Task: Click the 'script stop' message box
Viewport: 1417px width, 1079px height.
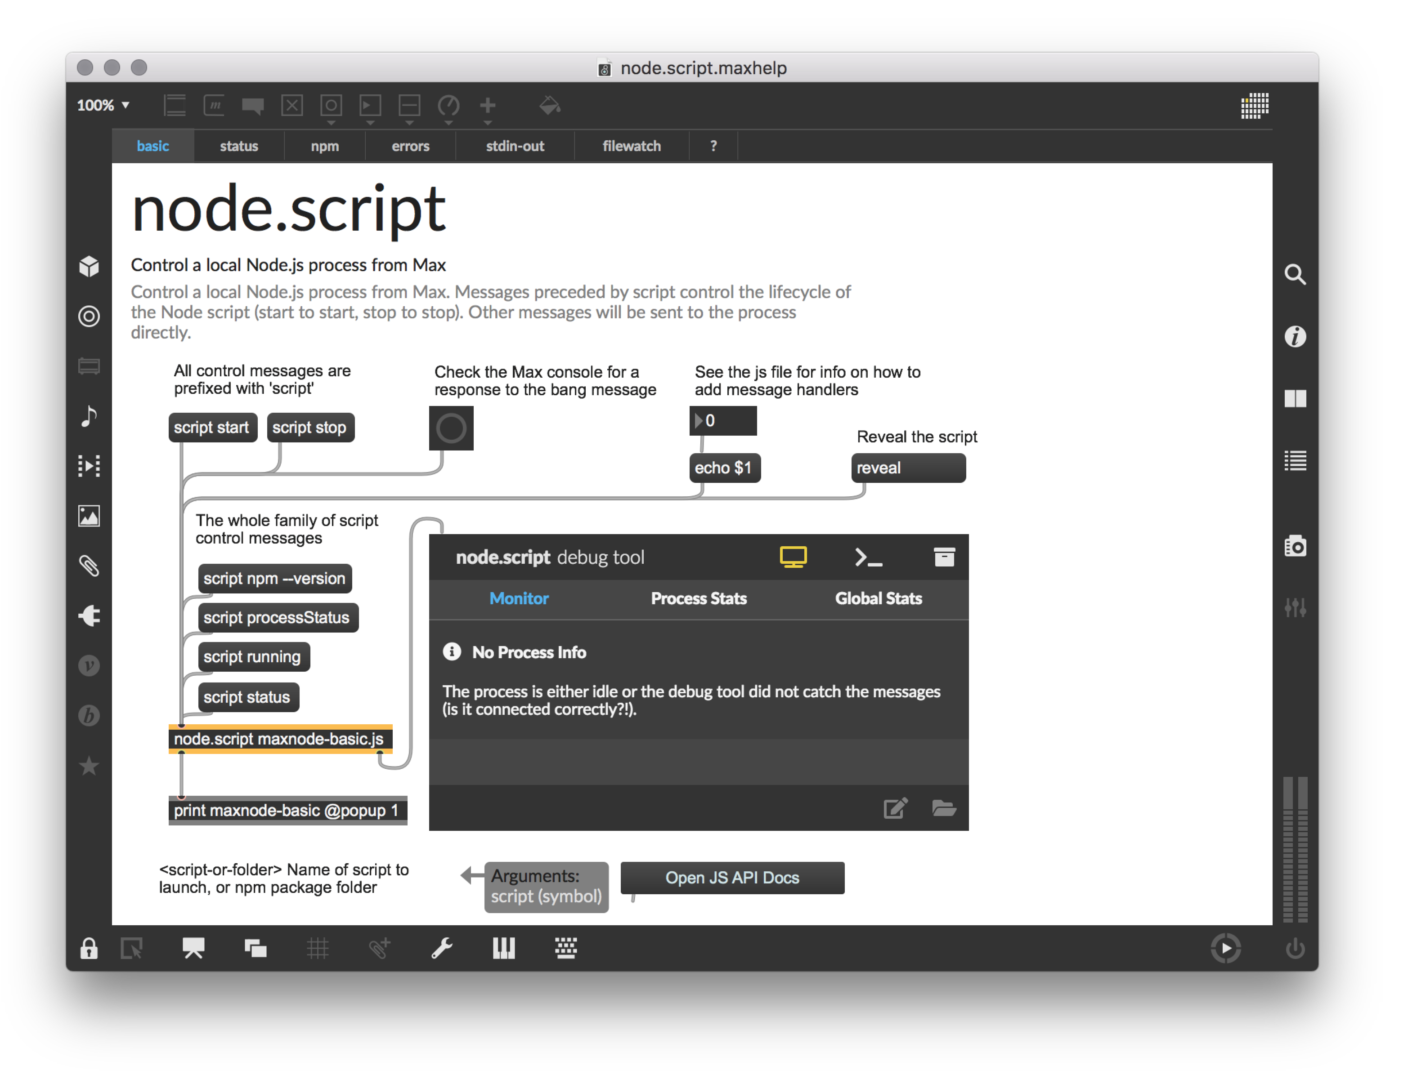Action: pyautogui.click(x=310, y=427)
